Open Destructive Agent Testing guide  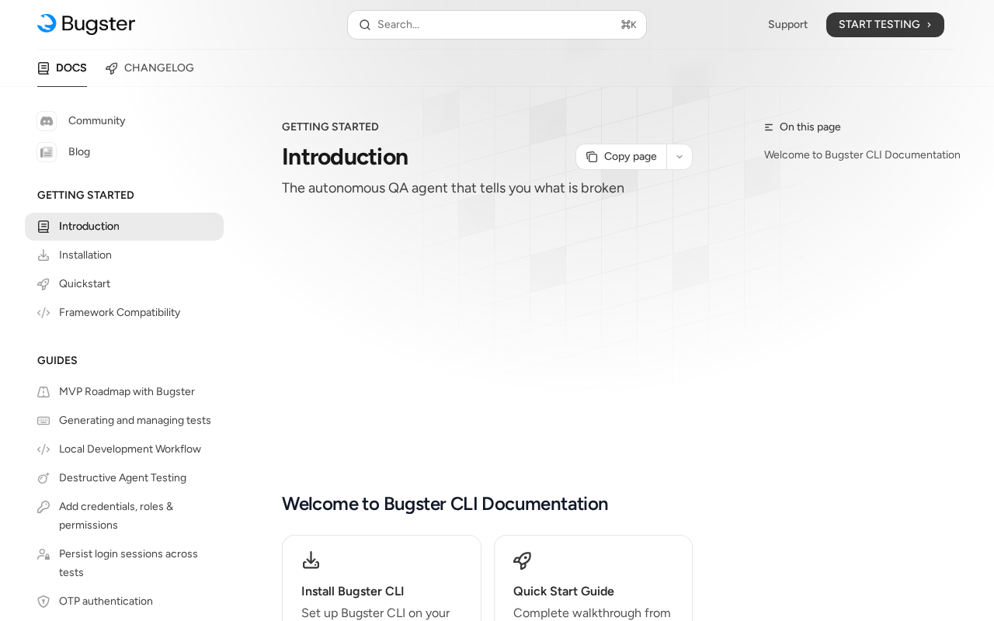(x=124, y=478)
